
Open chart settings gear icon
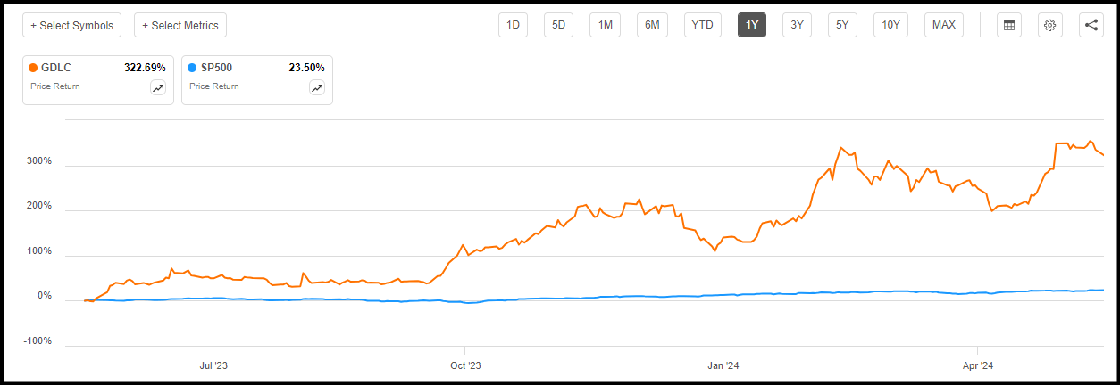(x=1050, y=25)
